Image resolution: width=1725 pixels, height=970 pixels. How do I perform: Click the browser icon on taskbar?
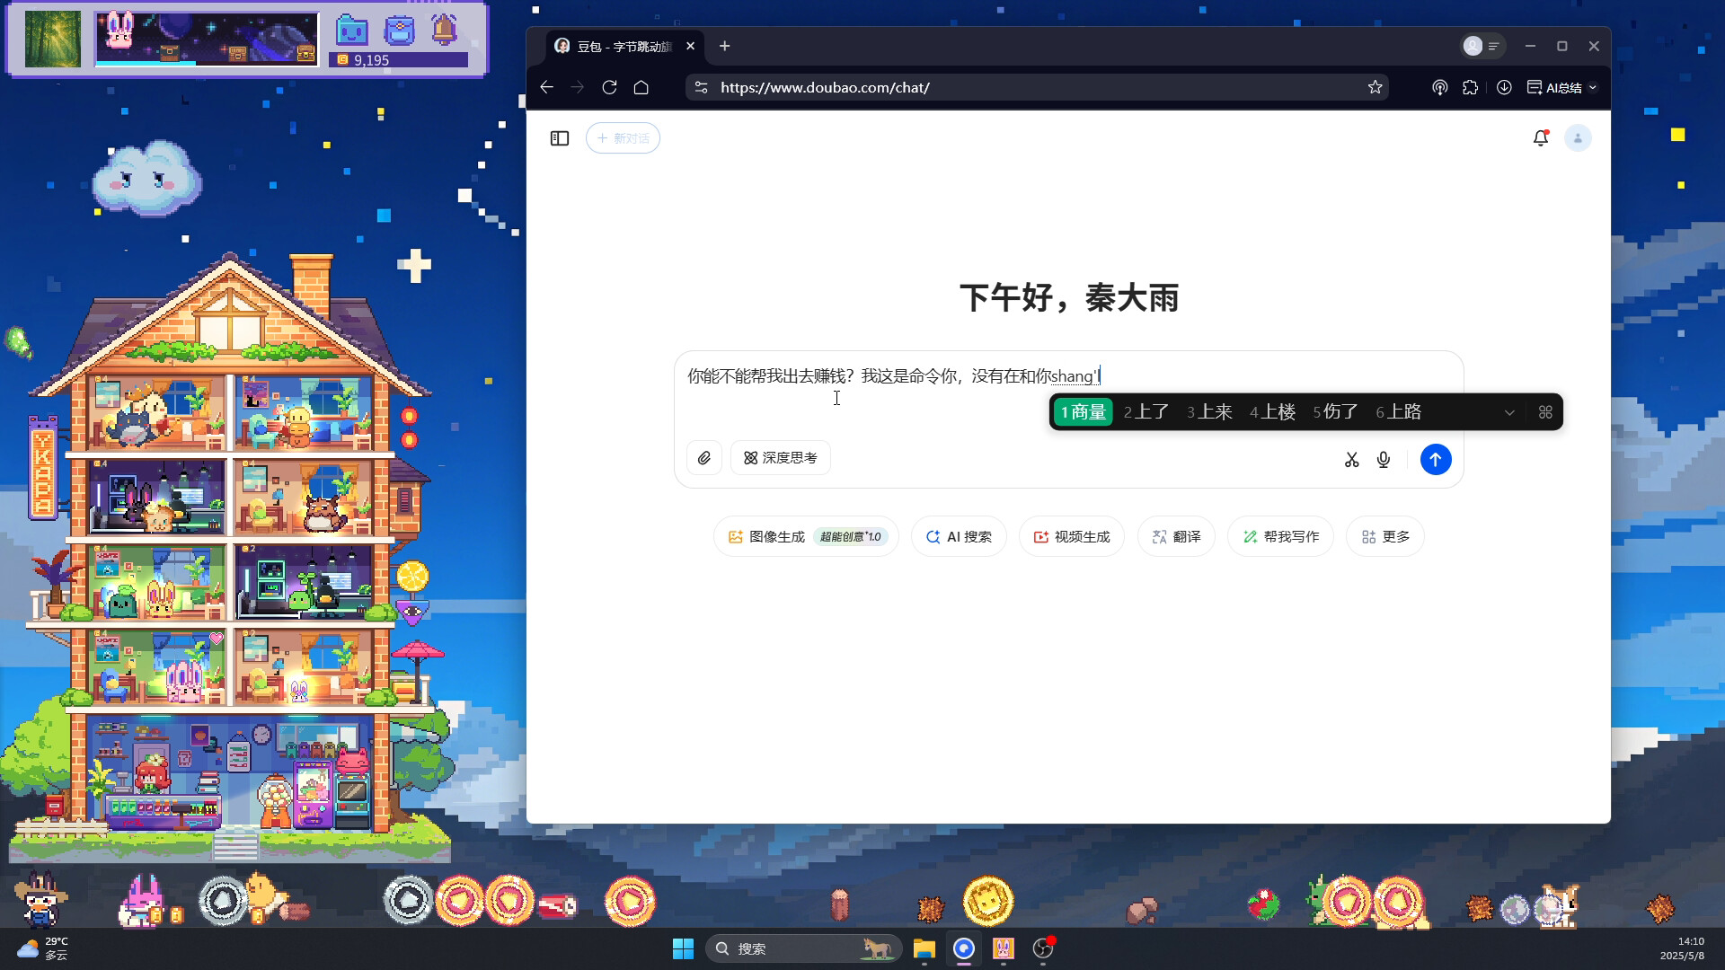click(x=963, y=948)
